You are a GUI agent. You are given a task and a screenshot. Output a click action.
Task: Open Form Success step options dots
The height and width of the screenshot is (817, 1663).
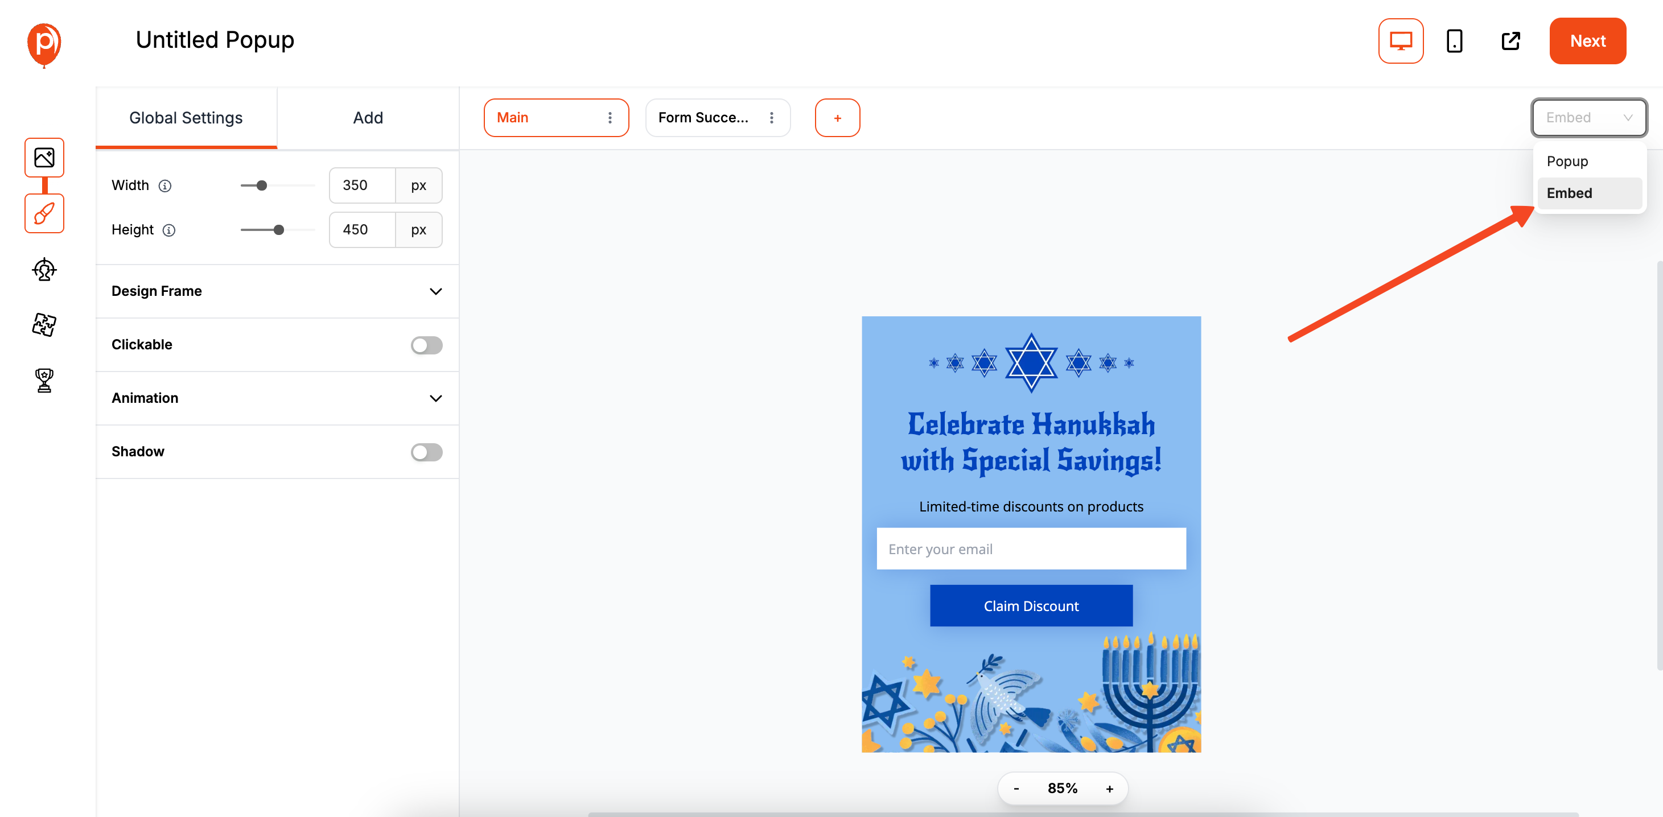coord(771,117)
